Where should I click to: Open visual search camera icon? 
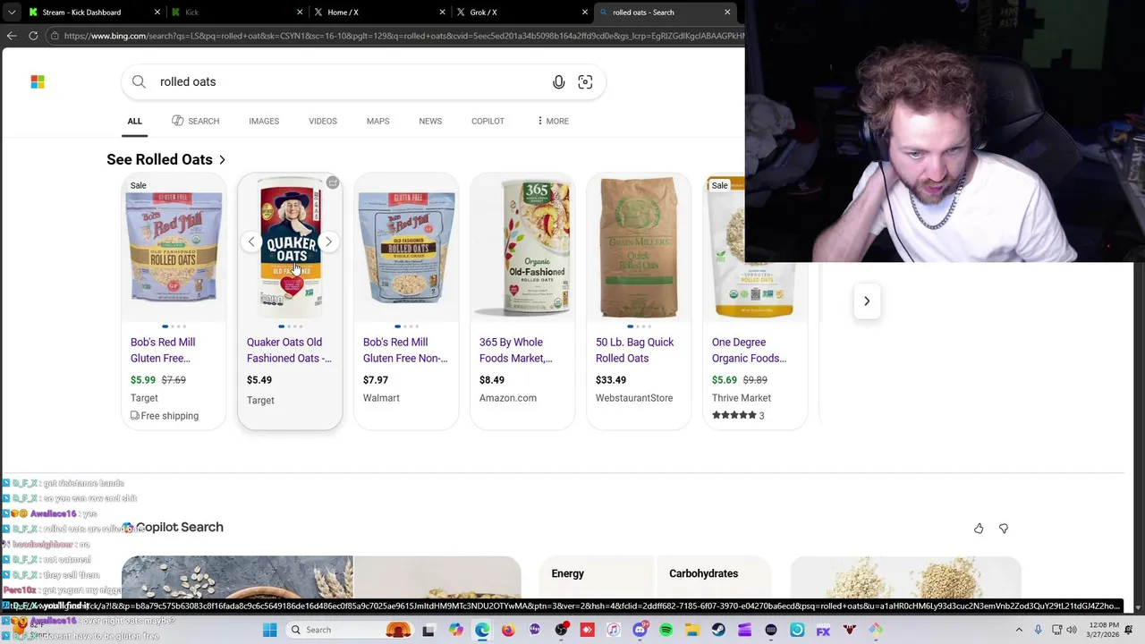(585, 82)
